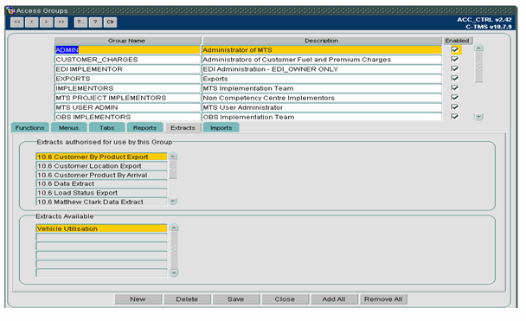This screenshot has width=526, height=321.
Task: Click the groups list scrollbar thumb
Action: 478,67
